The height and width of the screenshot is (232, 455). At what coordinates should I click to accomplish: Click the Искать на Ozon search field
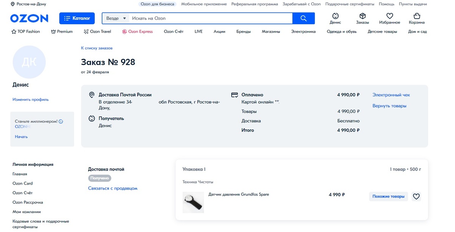click(x=211, y=18)
